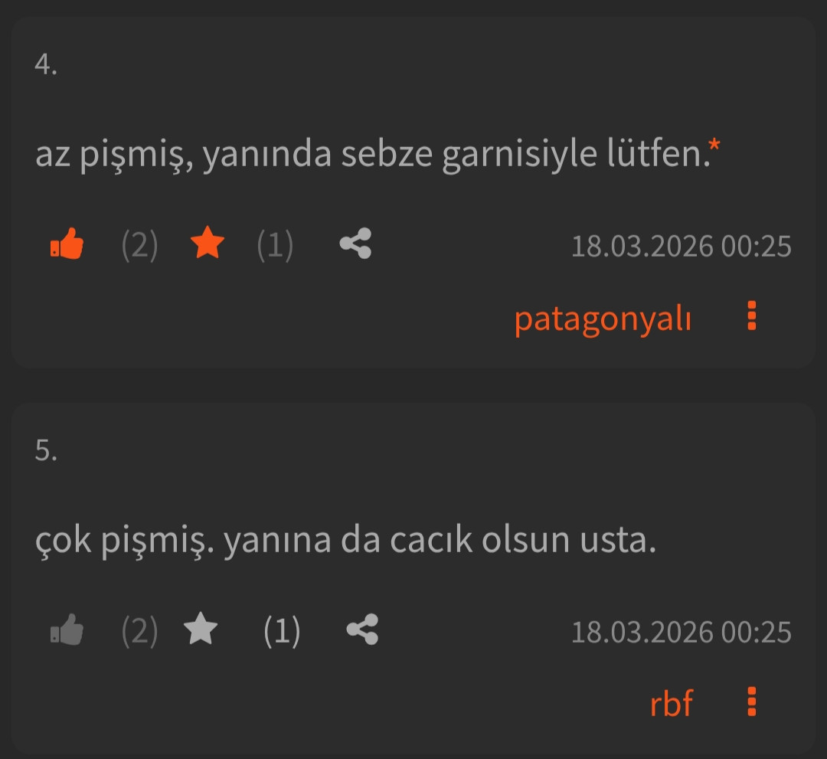Unlike entry 4 with the orange thumbs-up
The image size is (827, 759).
pos(67,246)
